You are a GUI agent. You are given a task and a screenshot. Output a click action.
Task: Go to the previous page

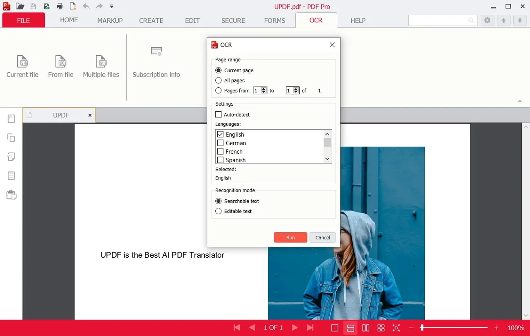click(x=252, y=327)
